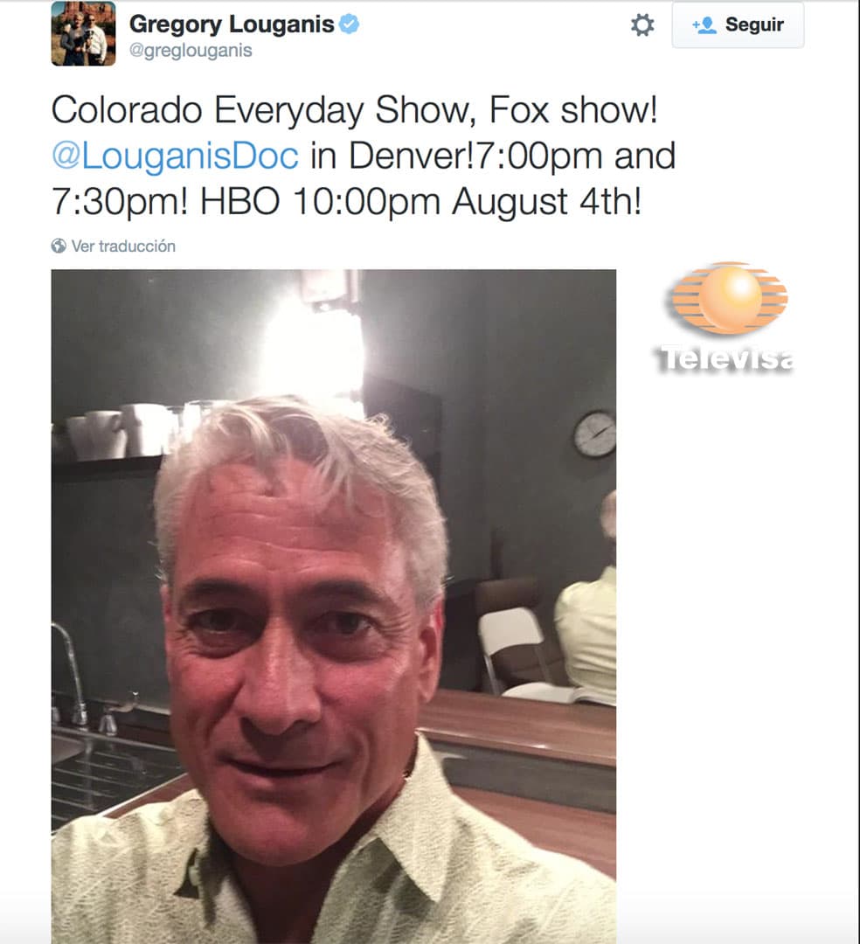
Task: Click the Gregory Louganis display name
Action: click(x=232, y=24)
